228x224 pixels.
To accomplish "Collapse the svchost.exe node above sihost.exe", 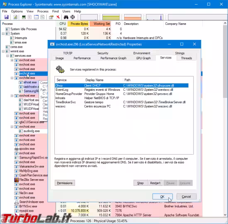I will 12,78.
